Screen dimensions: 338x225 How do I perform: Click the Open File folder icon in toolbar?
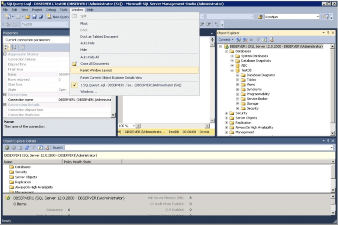27,16
